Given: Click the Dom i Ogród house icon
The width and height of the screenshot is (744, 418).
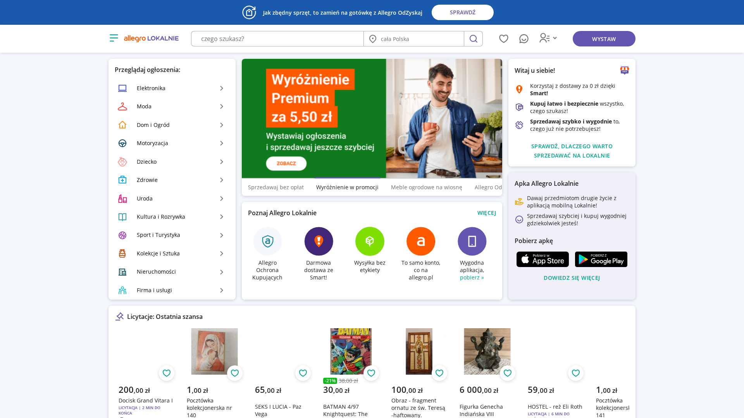Looking at the screenshot, I should (x=122, y=125).
